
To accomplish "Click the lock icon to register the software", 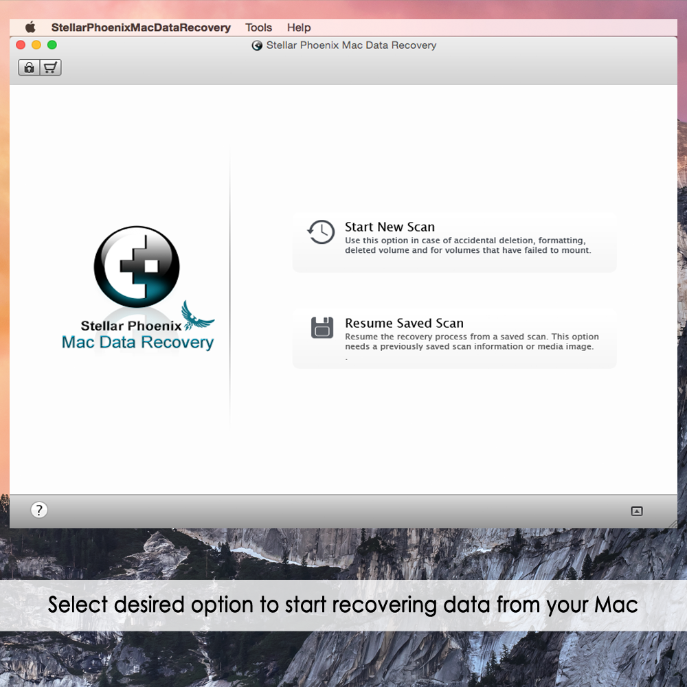I will 29,67.
